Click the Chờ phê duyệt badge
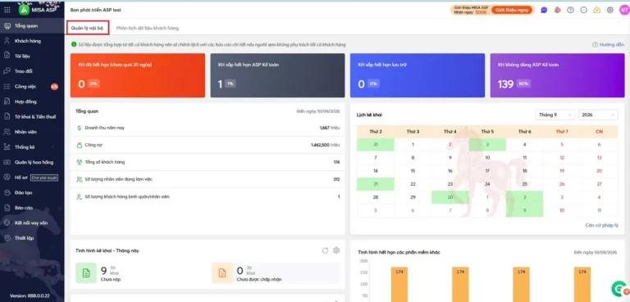The height and width of the screenshot is (302, 630). pos(44,178)
